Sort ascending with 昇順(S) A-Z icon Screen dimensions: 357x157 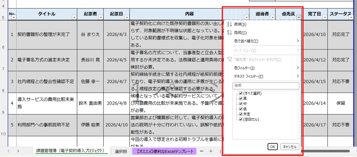pyautogui.click(x=229, y=24)
